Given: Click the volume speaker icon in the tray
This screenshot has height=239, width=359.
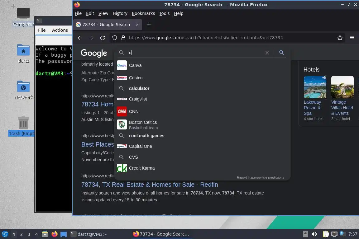Looking at the screenshot, I should click(314, 234).
